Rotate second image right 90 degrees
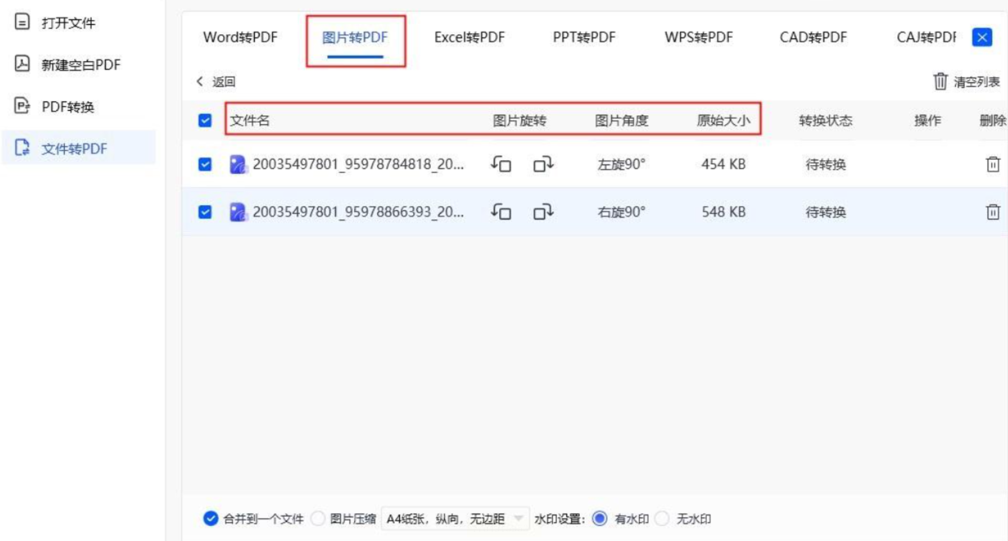The height and width of the screenshot is (541, 1008). (543, 212)
